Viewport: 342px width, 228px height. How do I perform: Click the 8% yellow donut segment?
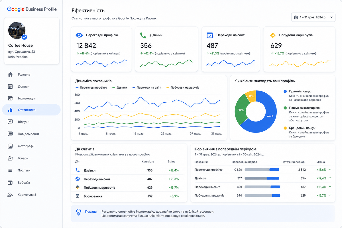tap(251, 96)
